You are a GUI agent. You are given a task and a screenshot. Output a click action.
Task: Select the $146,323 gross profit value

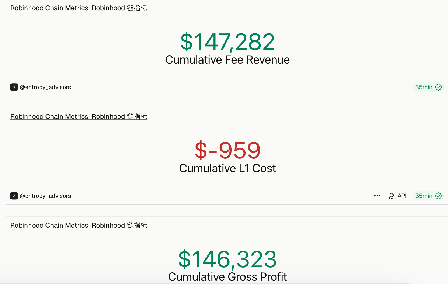click(227, 259)
